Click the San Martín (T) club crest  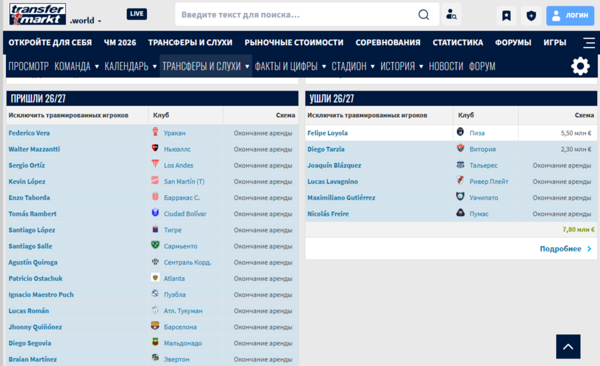tap(155, 181)
